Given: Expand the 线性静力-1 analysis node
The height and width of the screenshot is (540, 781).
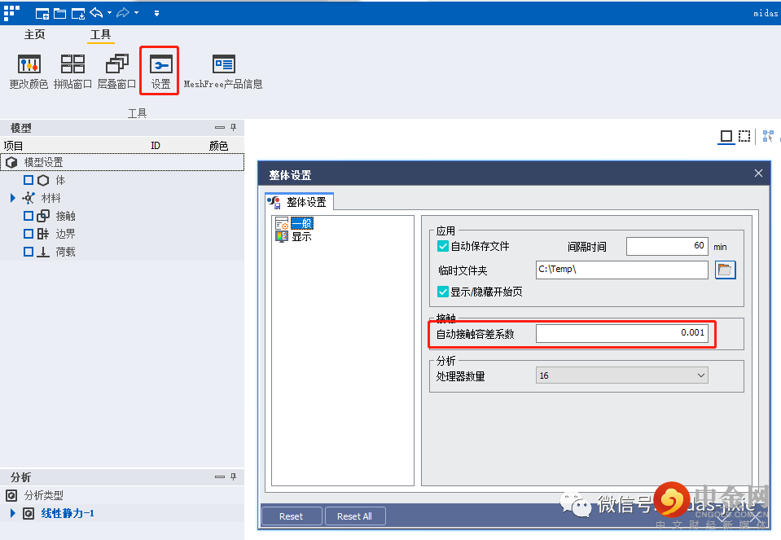Looking at the screenshot, I should (13, 513).
